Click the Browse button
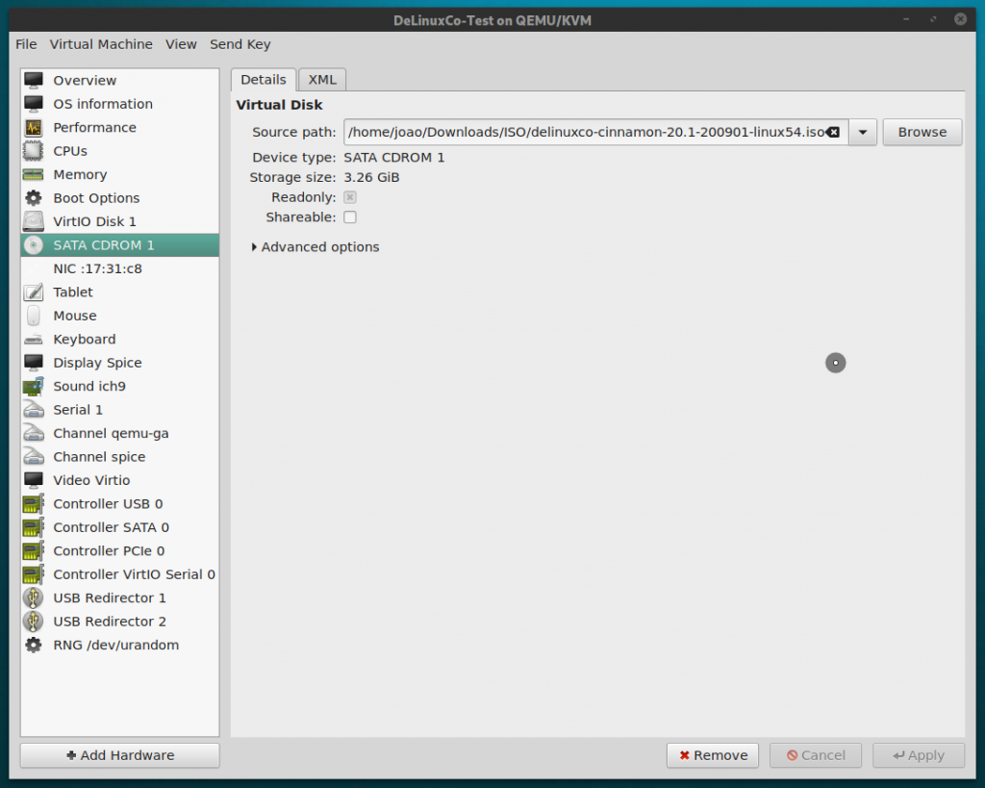The image size is (985, 788). [922, 131]
